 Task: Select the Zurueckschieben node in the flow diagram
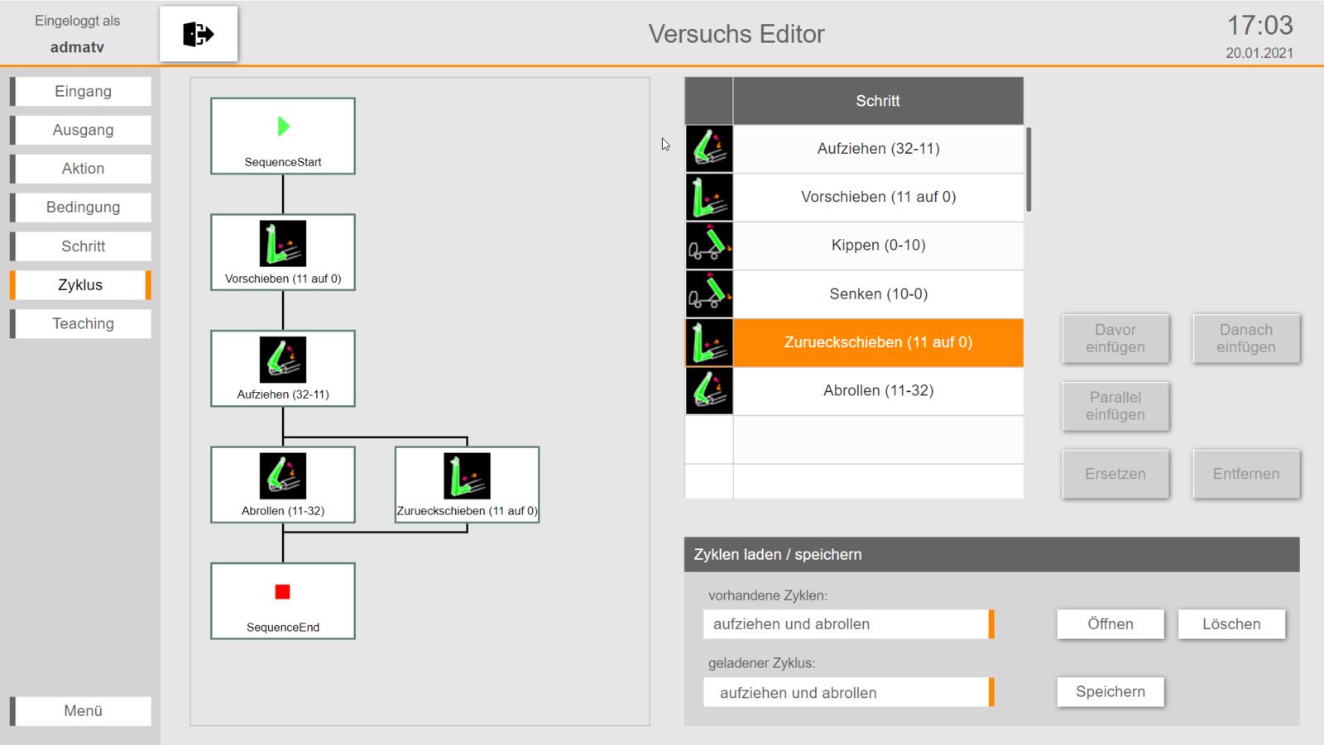point(467,485)
